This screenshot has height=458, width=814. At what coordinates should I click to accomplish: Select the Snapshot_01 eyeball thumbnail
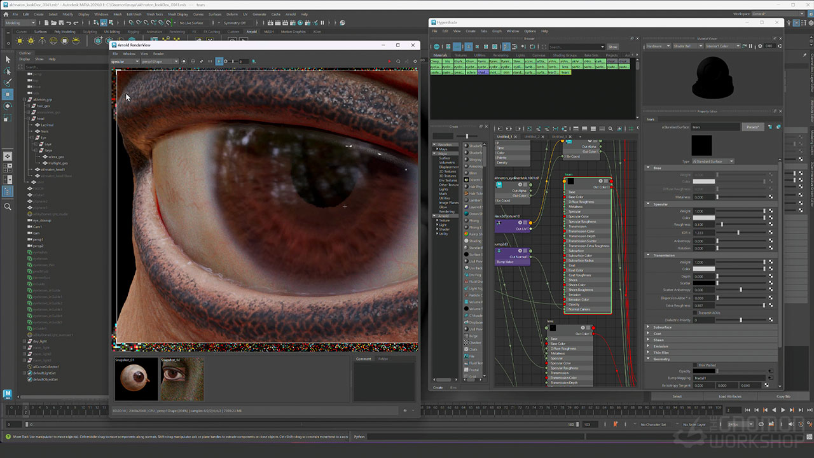[136, 379]
